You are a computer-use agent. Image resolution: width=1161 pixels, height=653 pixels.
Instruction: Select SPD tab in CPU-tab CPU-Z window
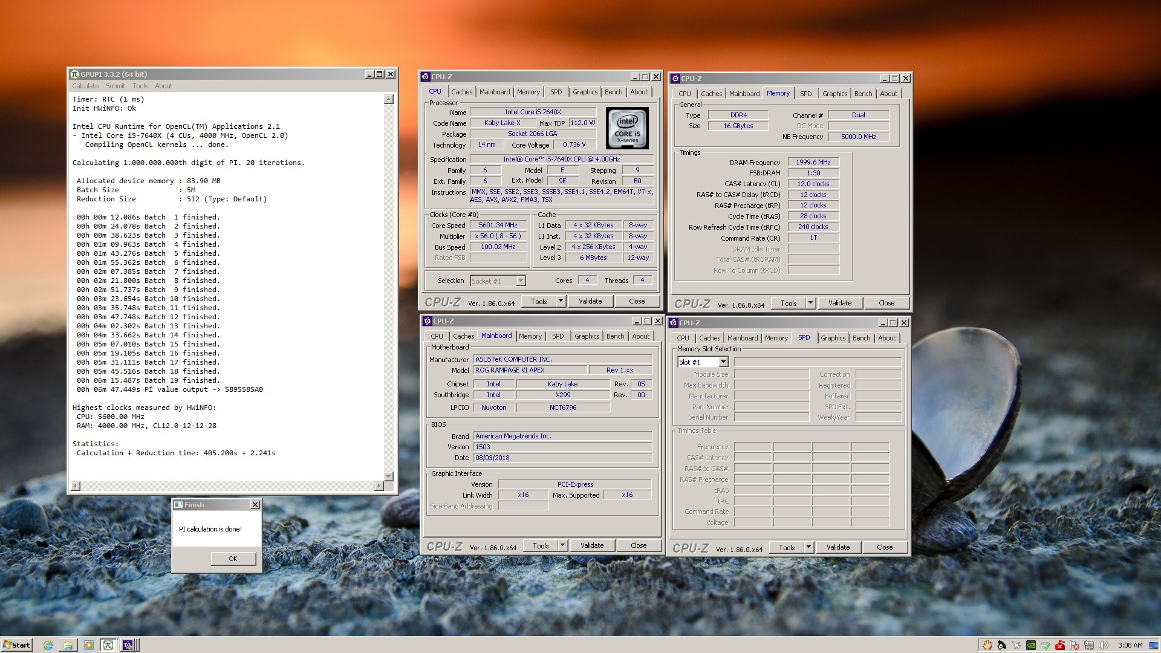click(x=556, y=92)
